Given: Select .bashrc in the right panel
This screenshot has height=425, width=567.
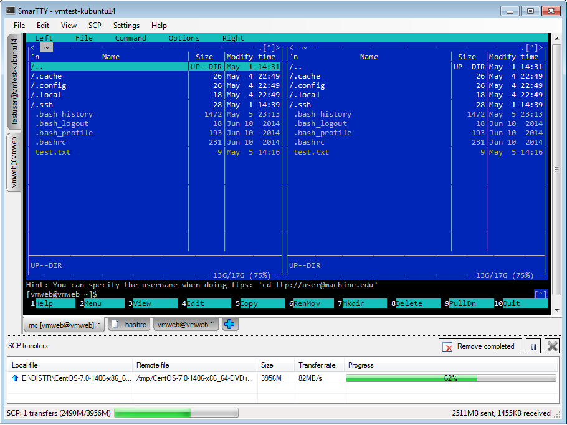Looking at the screenshot, I should pos(309,143).
